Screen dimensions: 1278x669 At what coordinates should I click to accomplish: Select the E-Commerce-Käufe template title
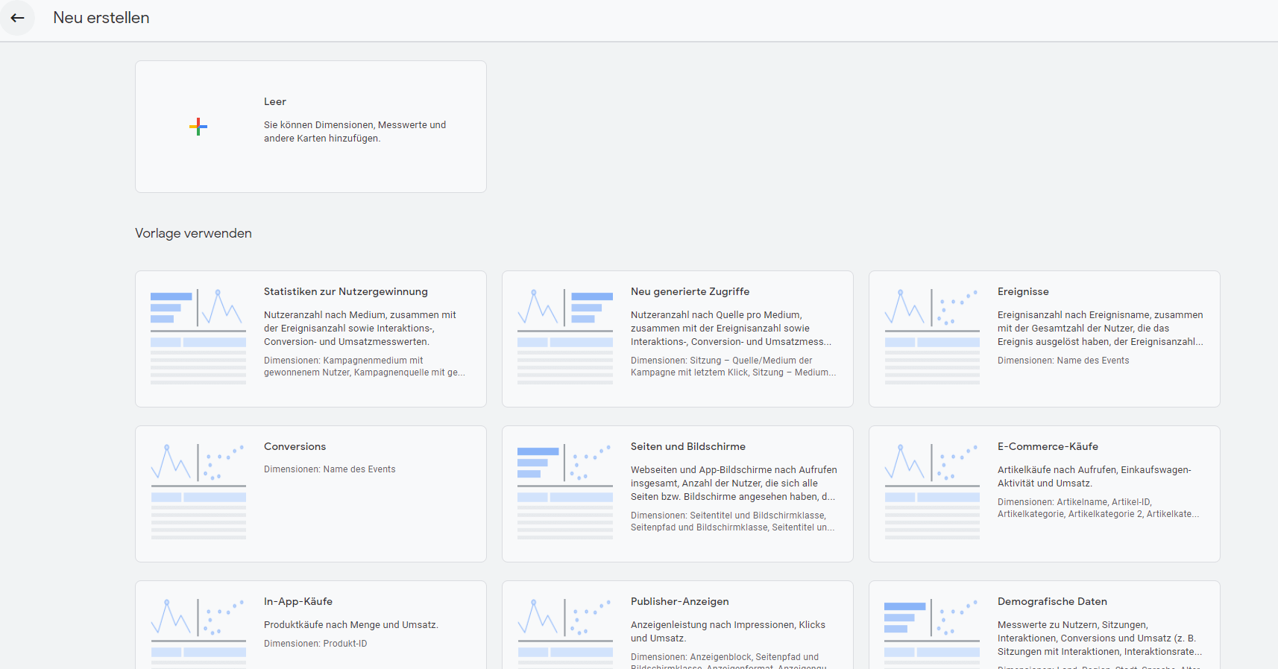(x=1048, y=447)
